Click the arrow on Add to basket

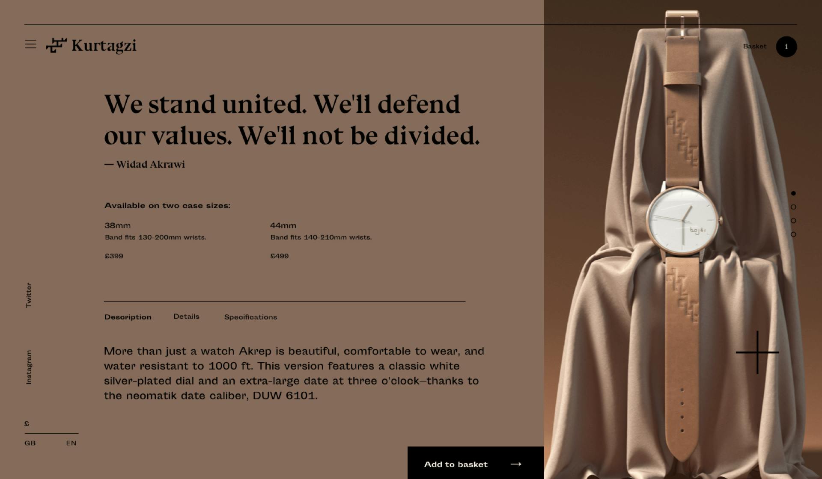tap(516, 464)
